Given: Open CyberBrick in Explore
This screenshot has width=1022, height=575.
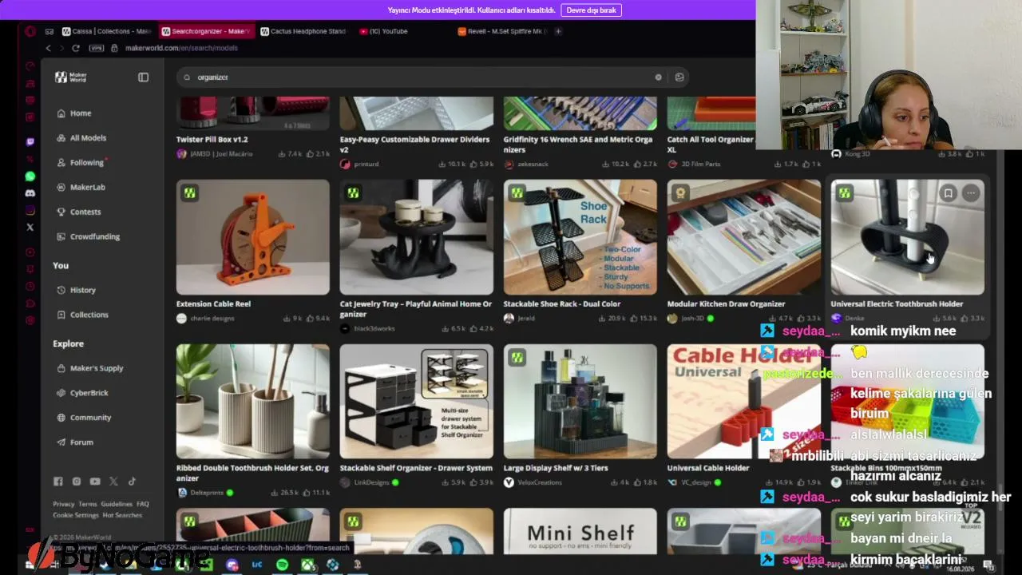Looking at the screenshot, I should [x=83, y=394].
